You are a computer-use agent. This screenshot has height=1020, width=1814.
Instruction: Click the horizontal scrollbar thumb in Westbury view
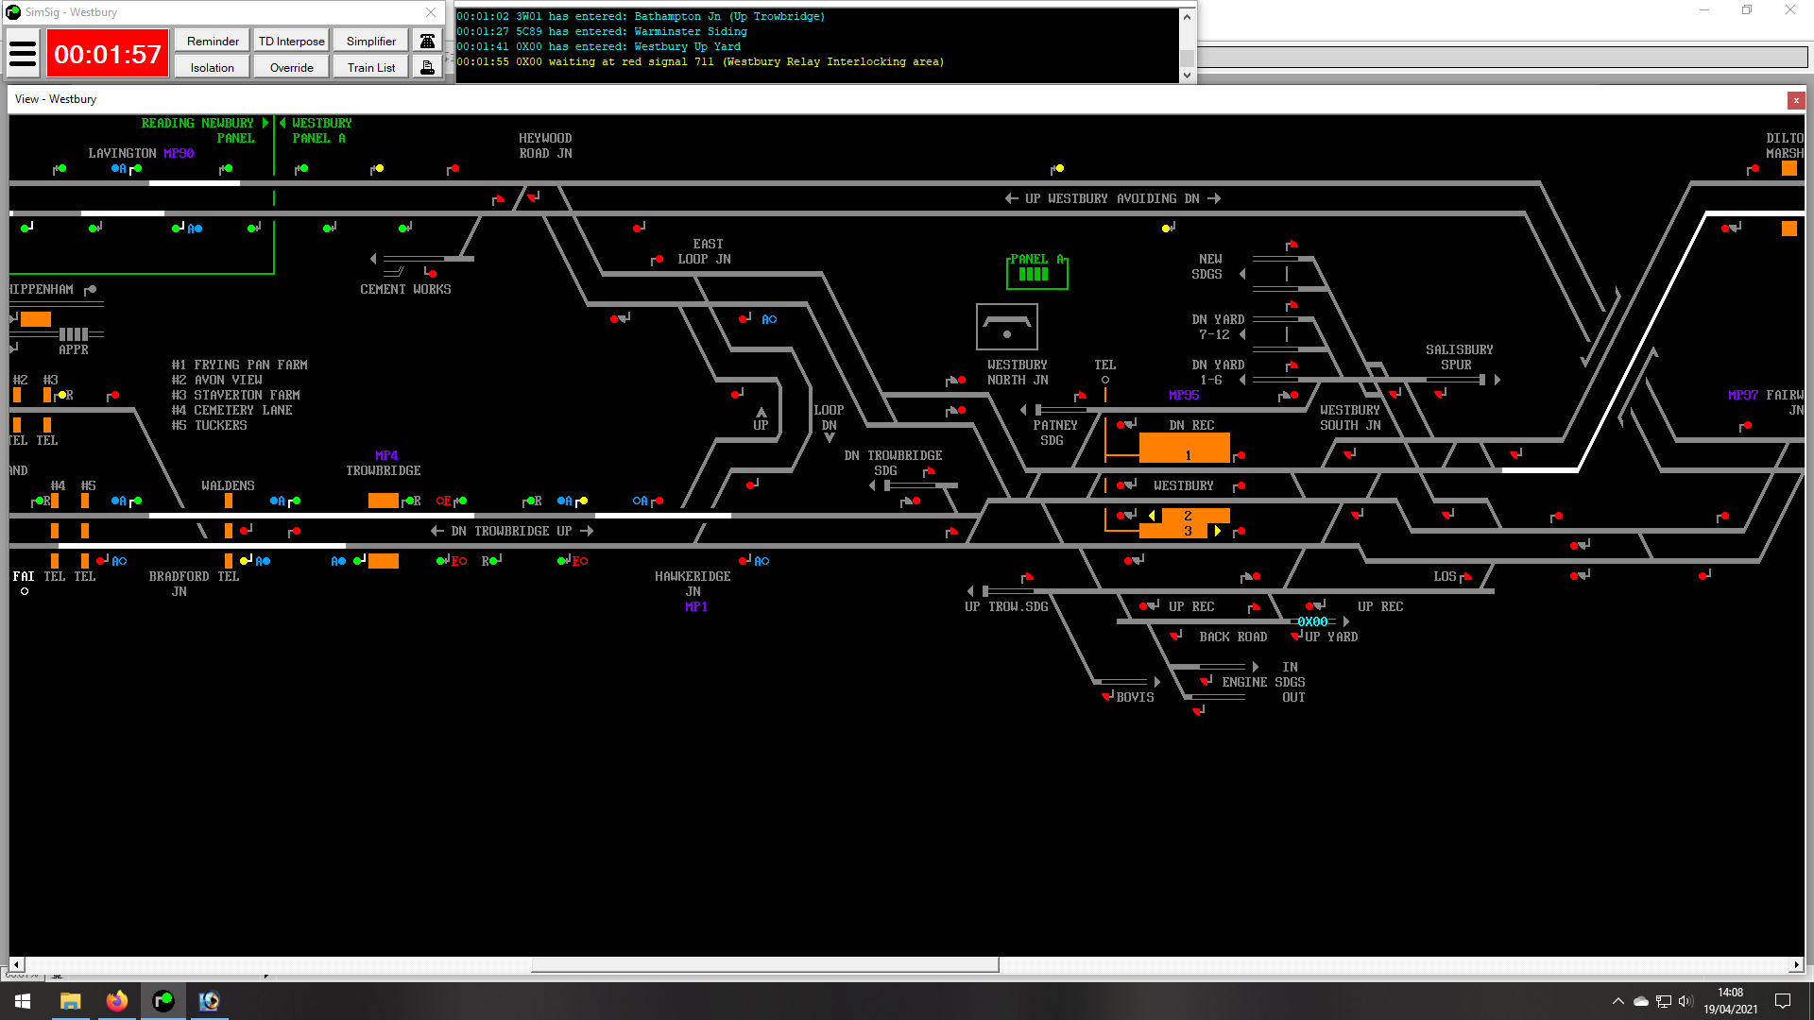coord(764,964)
